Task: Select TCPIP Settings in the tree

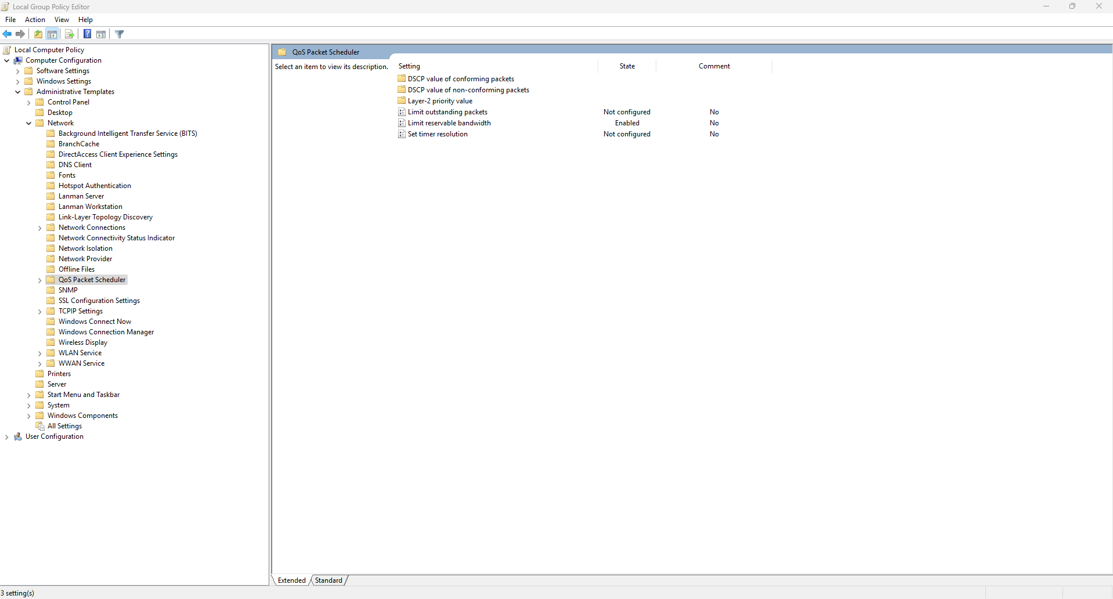Action: pyautogui.click(x=80, y=311)
